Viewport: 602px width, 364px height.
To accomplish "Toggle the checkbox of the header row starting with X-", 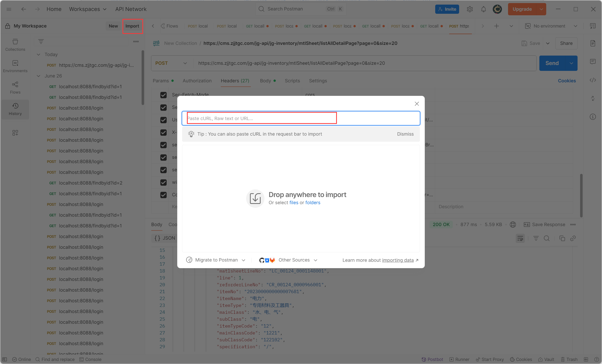I will click(163, 132).
